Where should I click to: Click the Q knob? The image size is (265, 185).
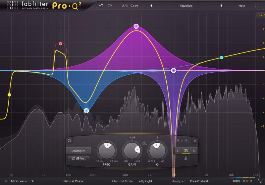click(x=157, y=150)
